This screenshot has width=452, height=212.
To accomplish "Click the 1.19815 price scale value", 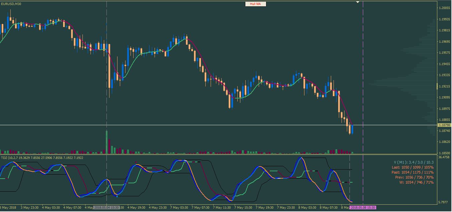I will click(445, 30).
